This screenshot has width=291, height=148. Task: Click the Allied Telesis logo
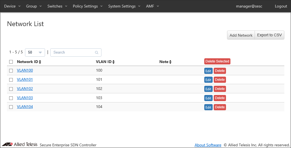[19, 145]
